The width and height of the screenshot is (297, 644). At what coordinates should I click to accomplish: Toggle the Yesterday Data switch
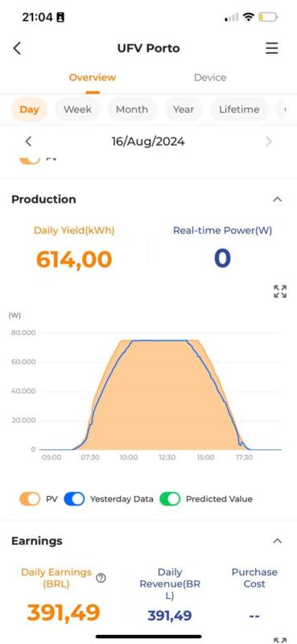tap(74, 499)
